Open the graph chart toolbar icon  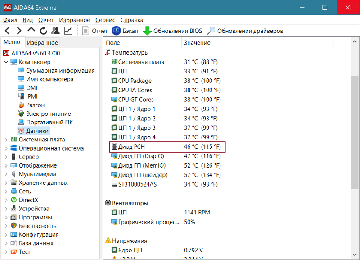click(x=68, y=31)
